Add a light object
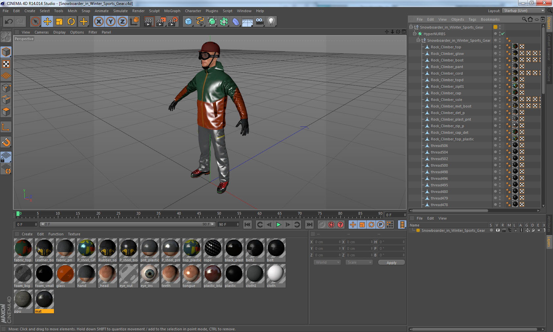553x332 pixels. point(271,22)
